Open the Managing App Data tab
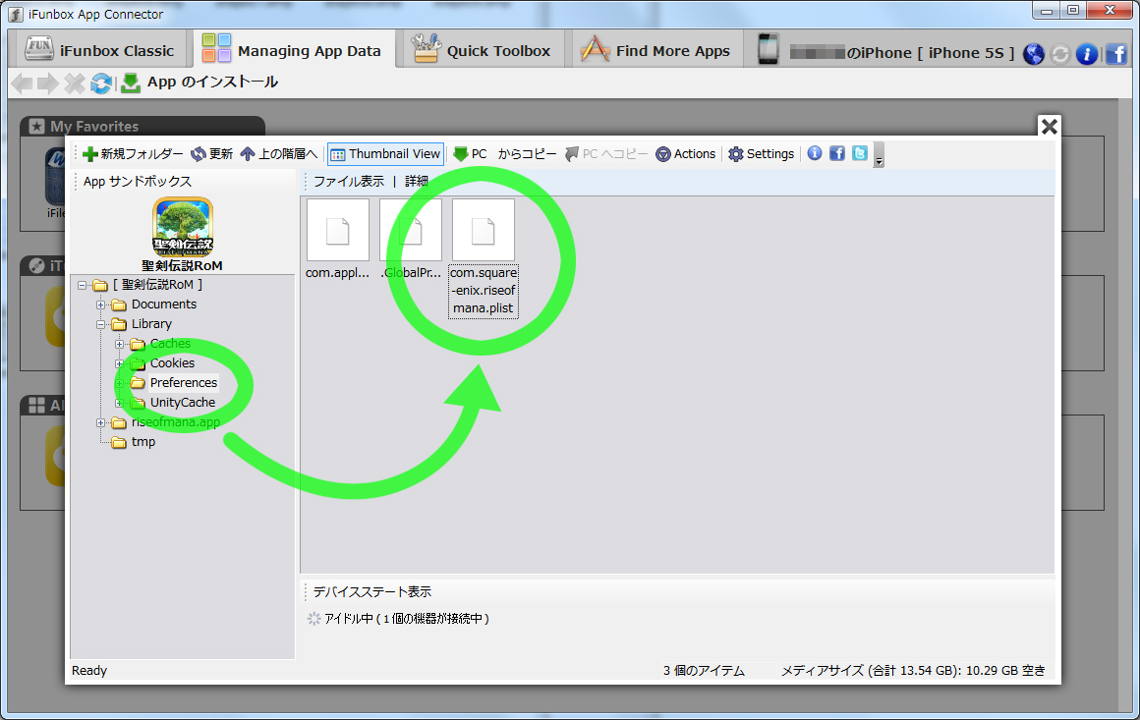Screen dimensions: 1140x720 (x=292, y=50)
